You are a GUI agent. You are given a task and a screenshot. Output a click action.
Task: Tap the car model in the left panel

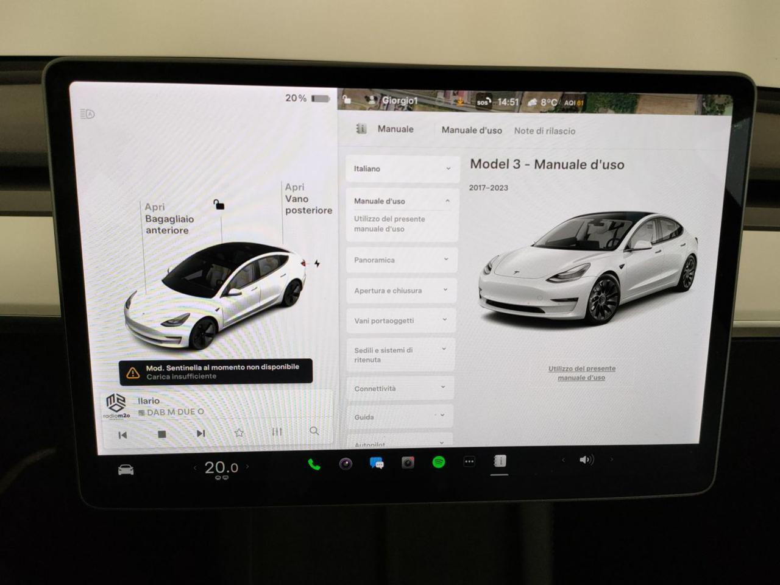pyautogui.click(x=216, y=296)
